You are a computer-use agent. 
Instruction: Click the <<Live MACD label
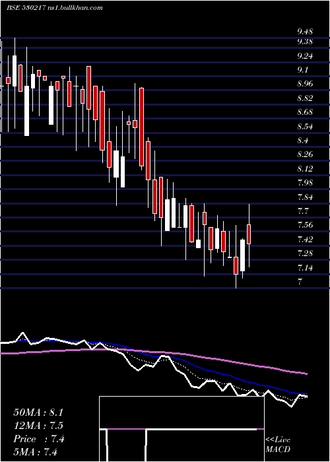click(278, 444)
